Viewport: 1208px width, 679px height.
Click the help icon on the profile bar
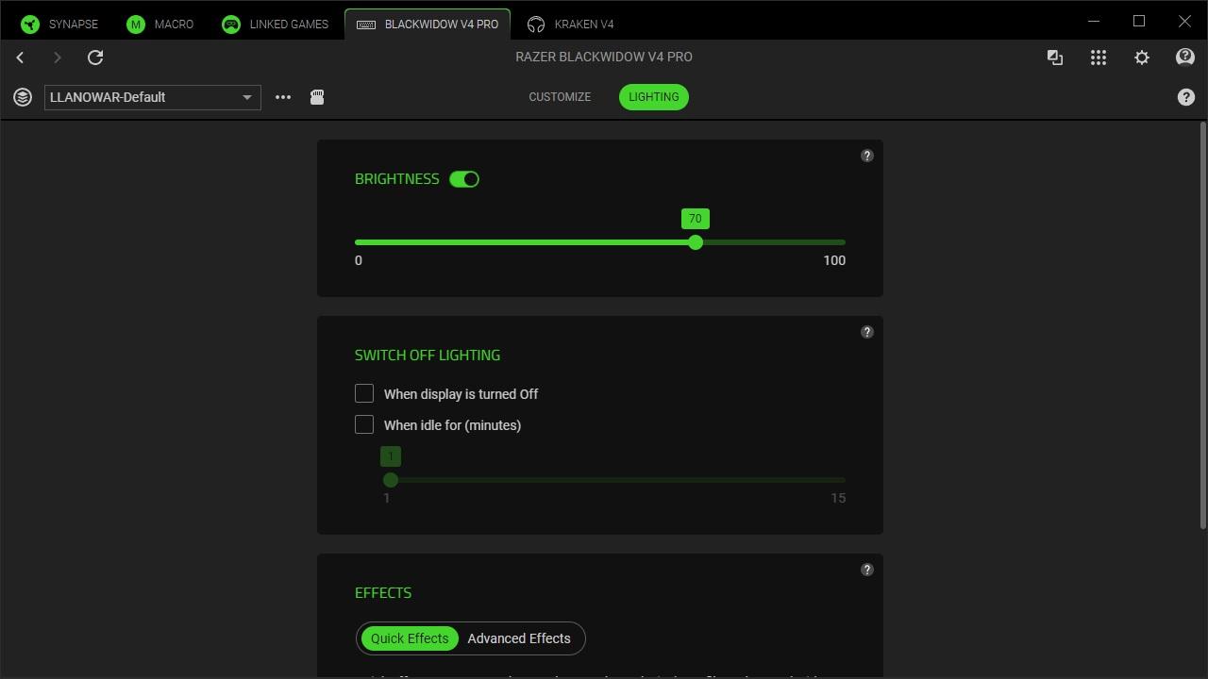coord(1186,97)
